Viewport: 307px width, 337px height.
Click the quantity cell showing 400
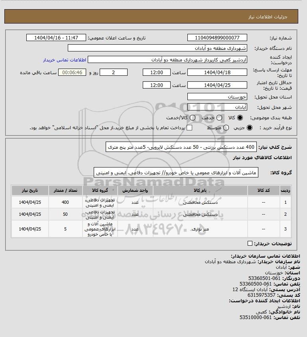(65, 202)
